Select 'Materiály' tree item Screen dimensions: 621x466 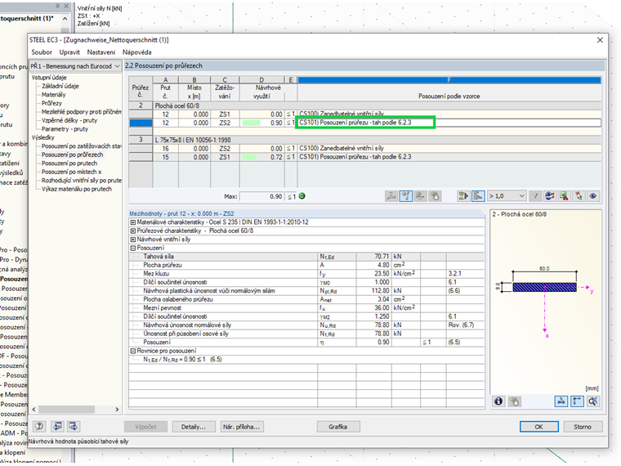coord(53,95)
